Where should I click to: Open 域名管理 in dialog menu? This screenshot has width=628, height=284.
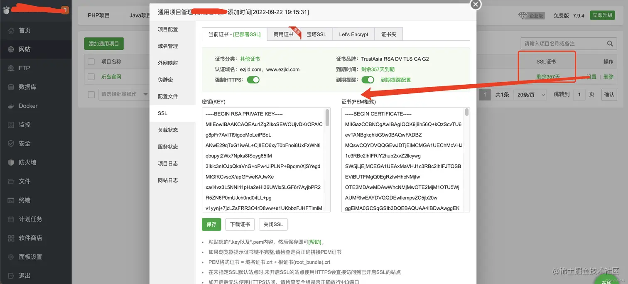pyautogui.click(x=172, y=46)
